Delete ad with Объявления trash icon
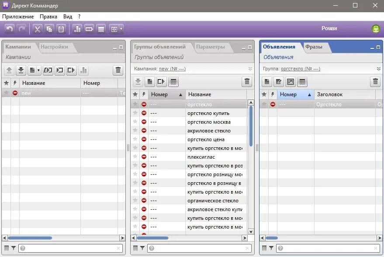Viewport: 384px width, 257px height. pyautogui.click(x=375, y=82)
